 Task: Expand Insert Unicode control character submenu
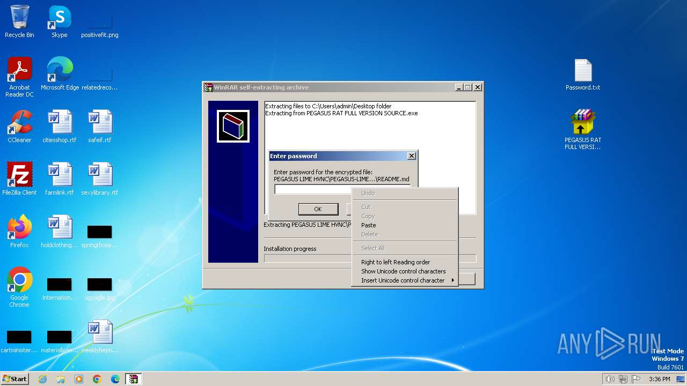click(405, 280)
